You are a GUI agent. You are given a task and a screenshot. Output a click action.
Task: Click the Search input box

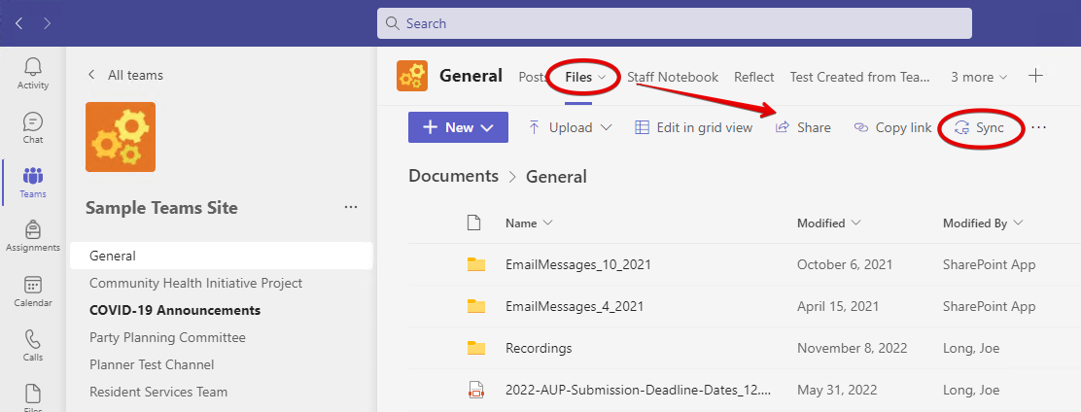675,23
